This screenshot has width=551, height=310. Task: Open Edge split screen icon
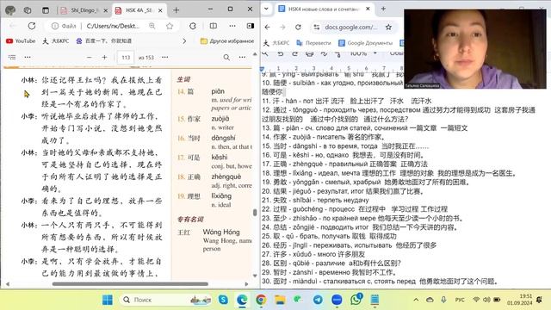(x=214, y=26)
